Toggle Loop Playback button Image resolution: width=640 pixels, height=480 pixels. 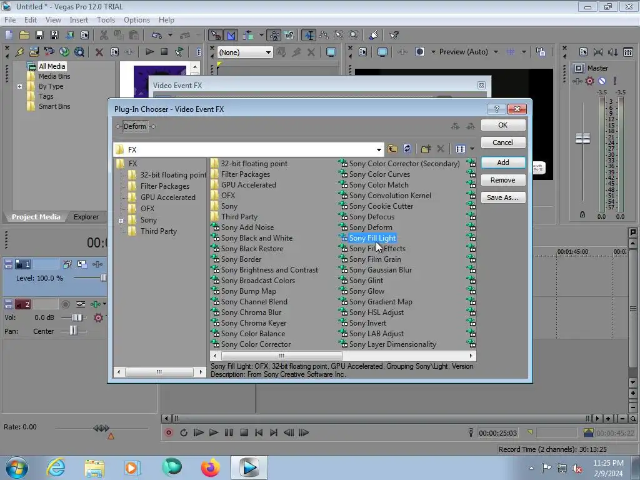click(184, 432)
